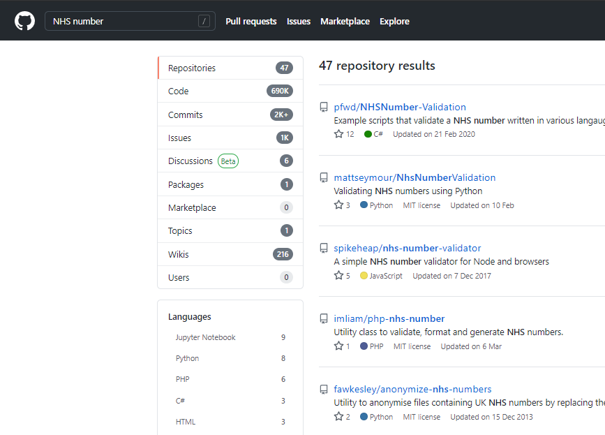The height and width of the screenshot is (435, 605).
Task: Click the 47 count badge on Repositories
Action: point(285,68)
